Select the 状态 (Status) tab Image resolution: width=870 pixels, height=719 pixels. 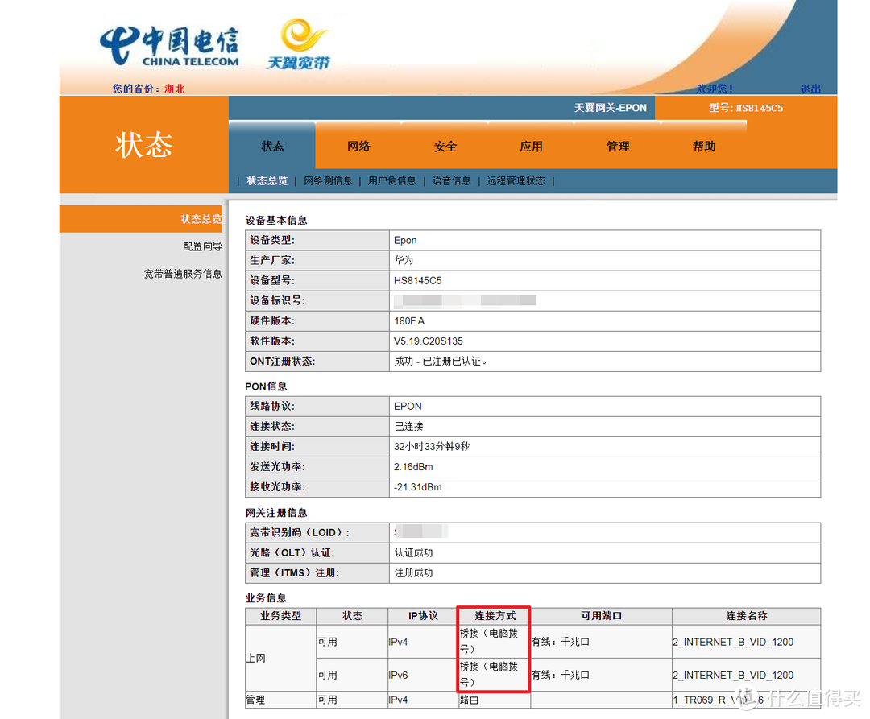coord(272,147)
